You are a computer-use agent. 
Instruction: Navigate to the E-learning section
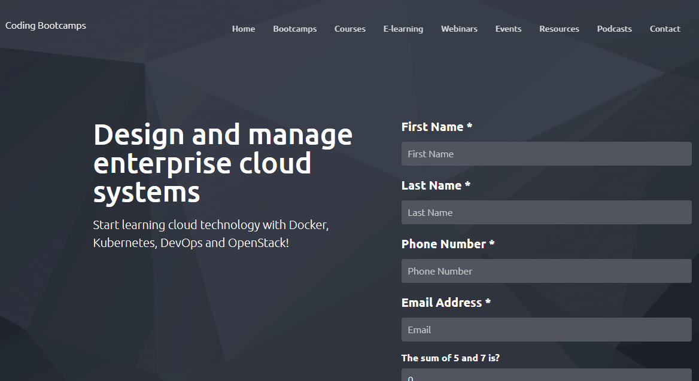coord(403,28)
